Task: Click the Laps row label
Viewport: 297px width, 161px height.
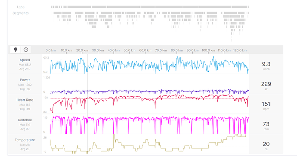Action: tap(21, 7)
